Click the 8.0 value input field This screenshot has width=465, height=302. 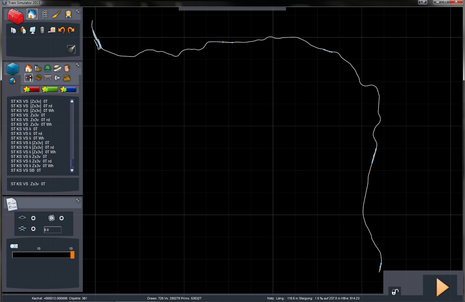[x=53, y=230]
